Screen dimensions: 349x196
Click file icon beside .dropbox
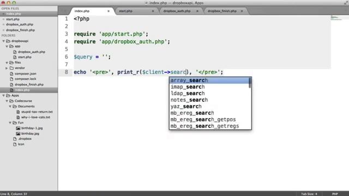click(x=15, y=139)
